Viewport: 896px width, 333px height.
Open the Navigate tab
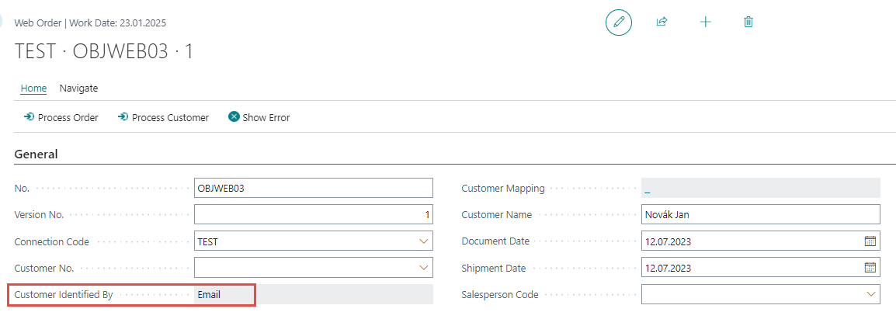(78, 88)
